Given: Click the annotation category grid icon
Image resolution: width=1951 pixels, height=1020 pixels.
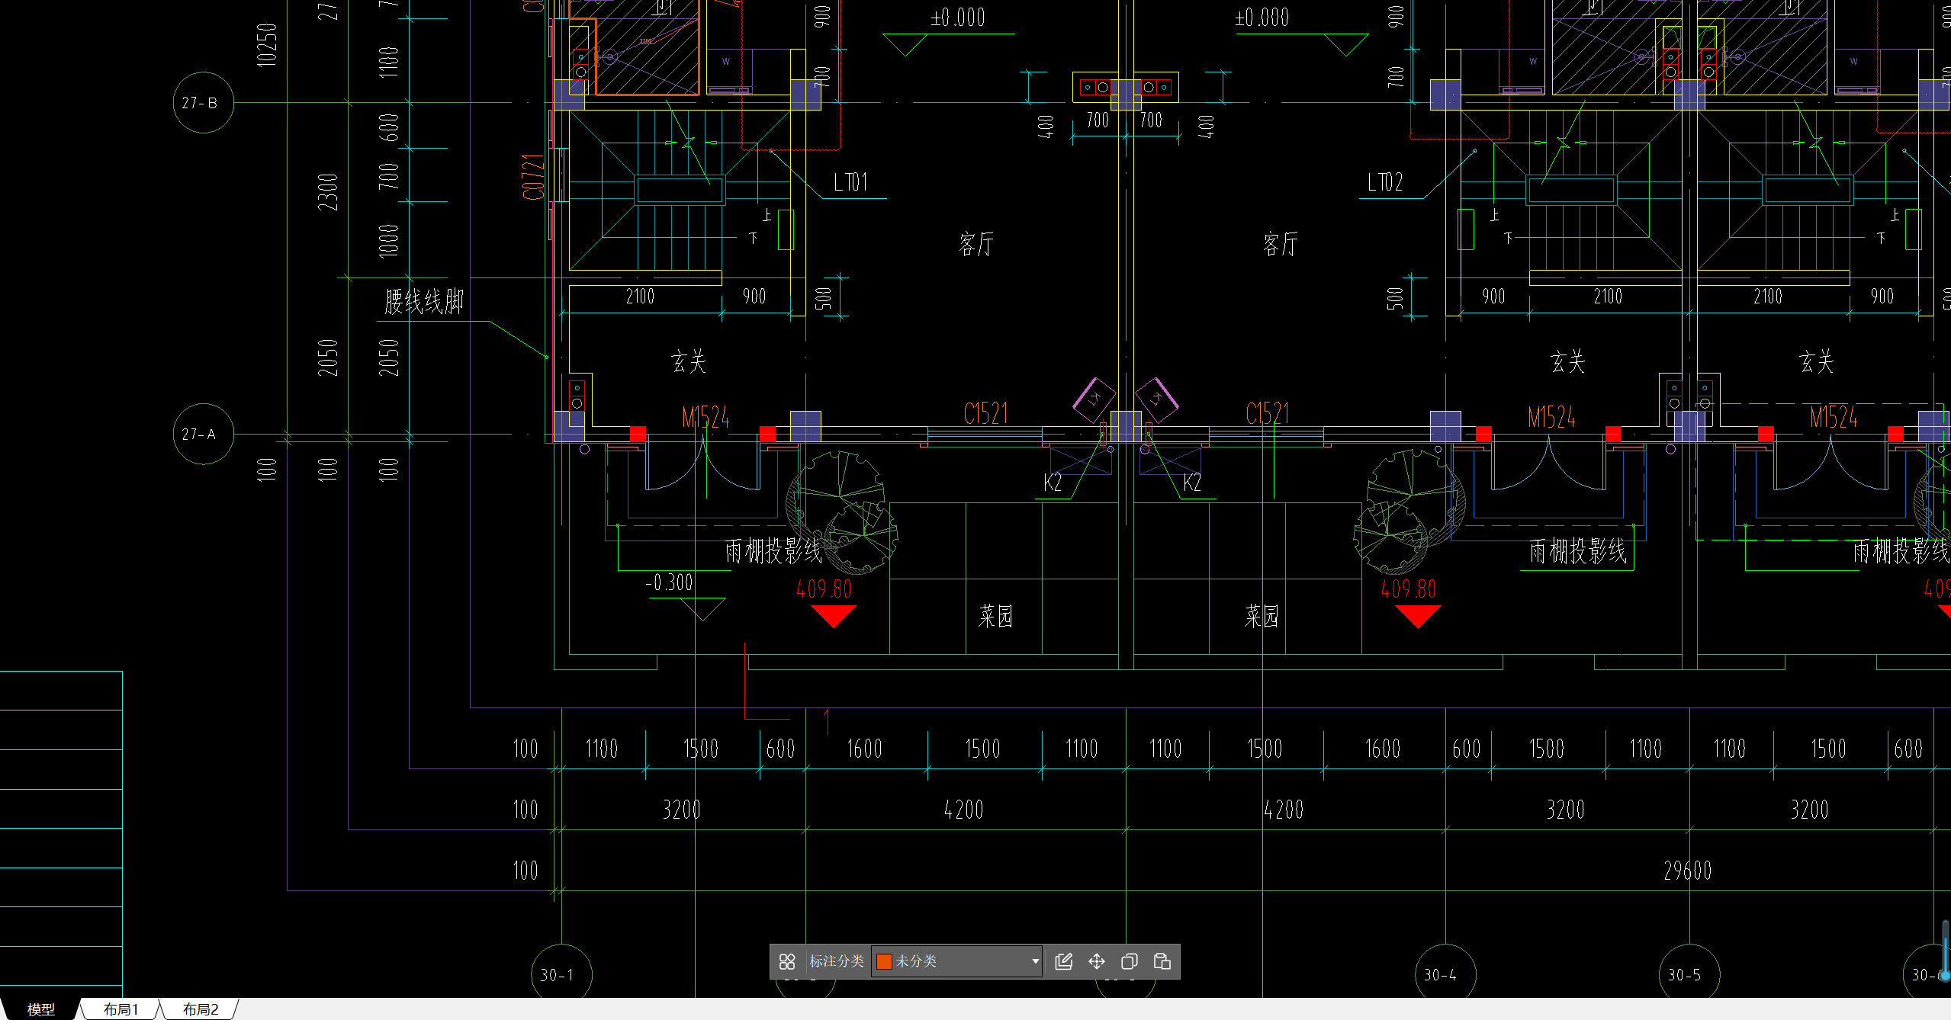Looking at the screenshot, I should (x=787, y=961).
